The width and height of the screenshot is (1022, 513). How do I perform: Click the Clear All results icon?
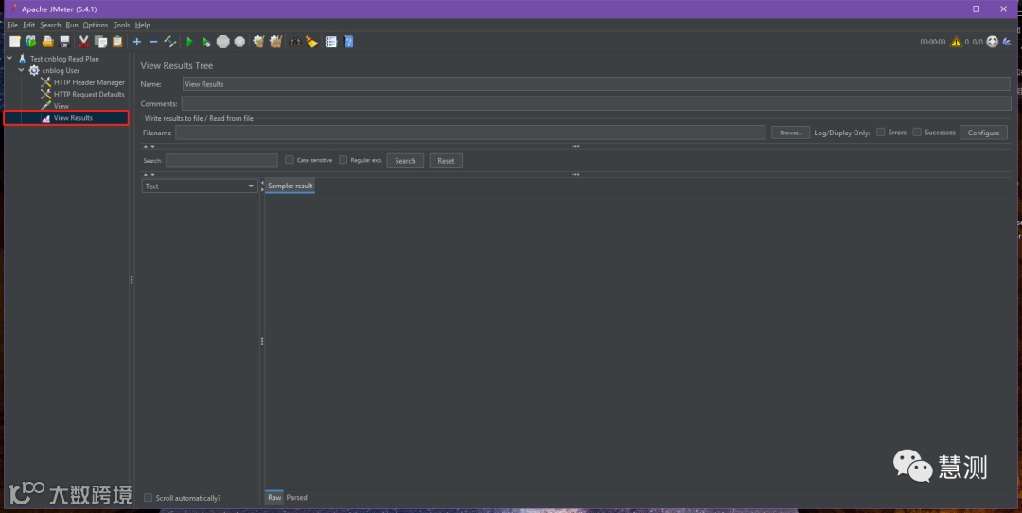[275, 42]
